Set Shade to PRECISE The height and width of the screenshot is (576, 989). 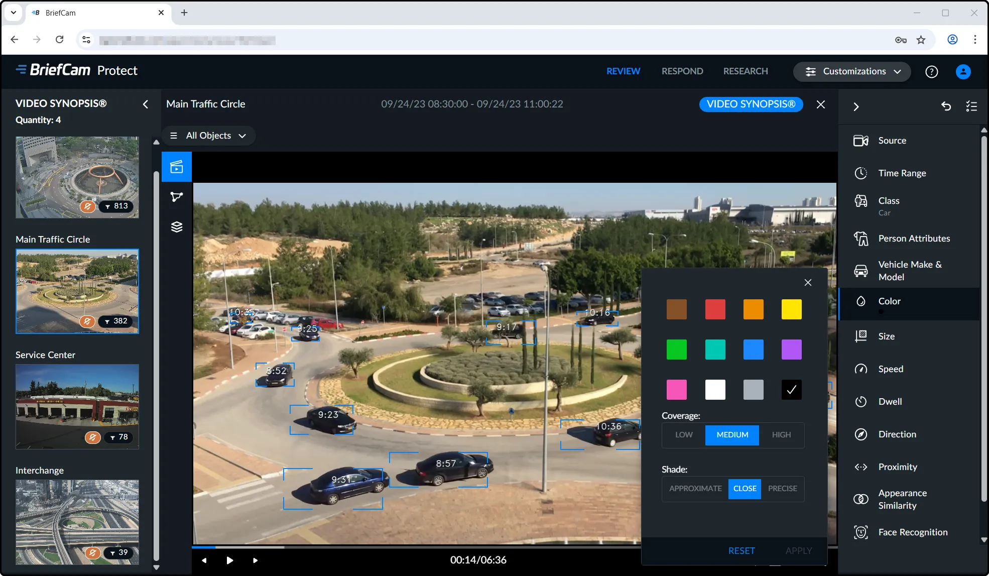(x=782, y=489)
